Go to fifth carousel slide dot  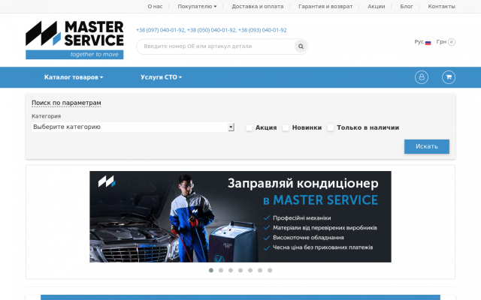pos(250,270)
